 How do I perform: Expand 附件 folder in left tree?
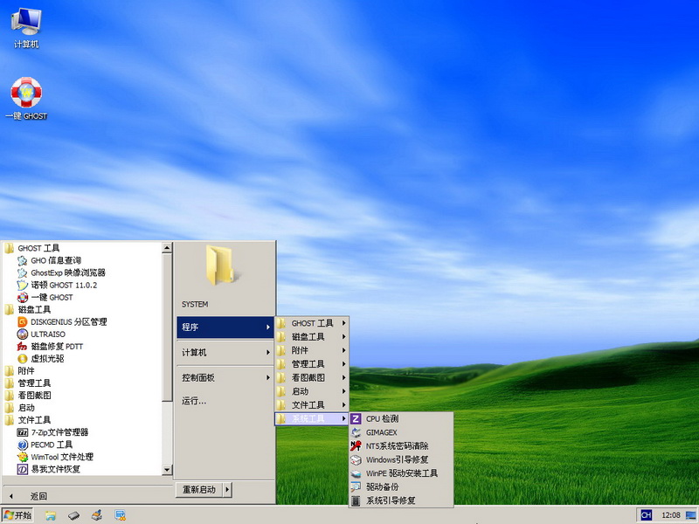[x=19, y=370]
